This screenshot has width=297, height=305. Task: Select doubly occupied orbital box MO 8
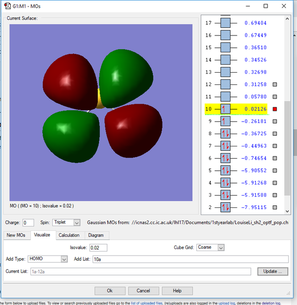tap(225, 134)
